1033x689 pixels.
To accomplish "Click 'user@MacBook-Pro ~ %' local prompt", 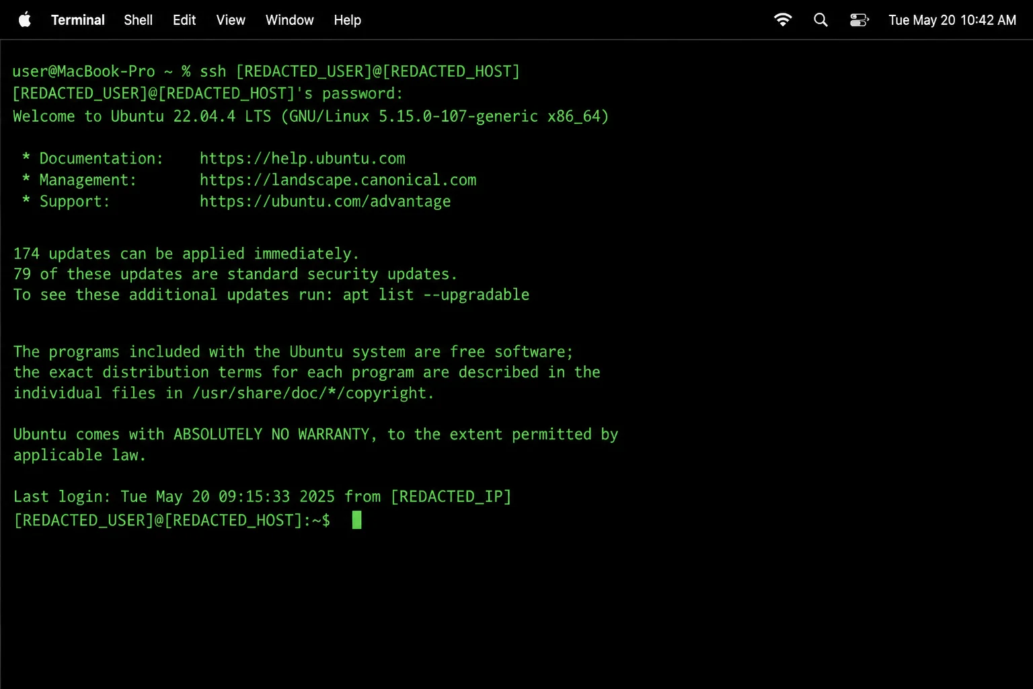I will coord(102,71).
